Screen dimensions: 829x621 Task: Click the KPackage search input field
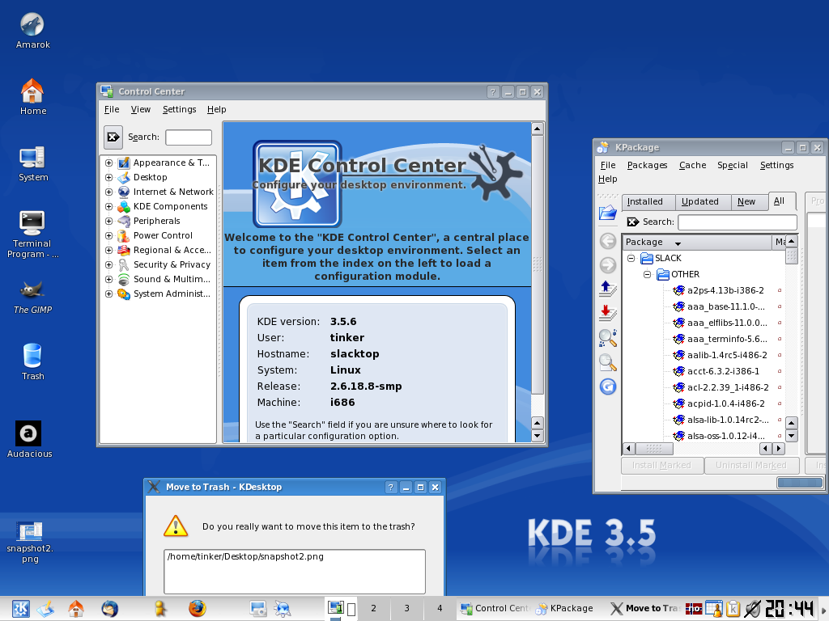coord(738,222)
